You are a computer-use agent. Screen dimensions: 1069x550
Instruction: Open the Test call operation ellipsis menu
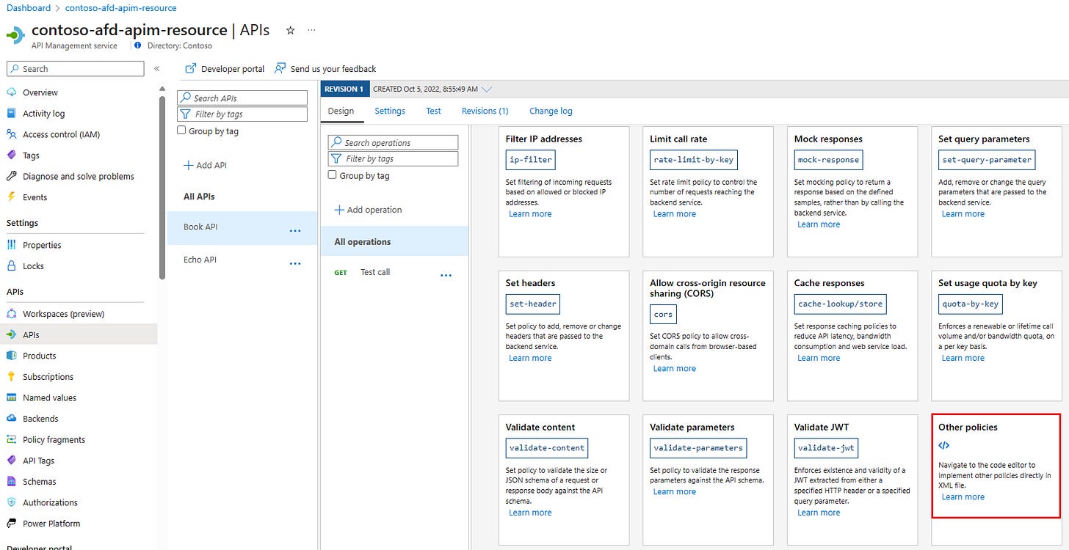(x=446, y=275)
